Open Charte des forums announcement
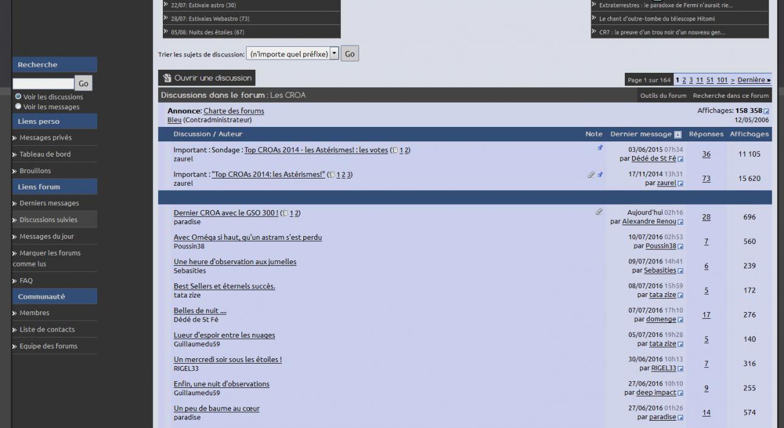 tap(234, 111)
